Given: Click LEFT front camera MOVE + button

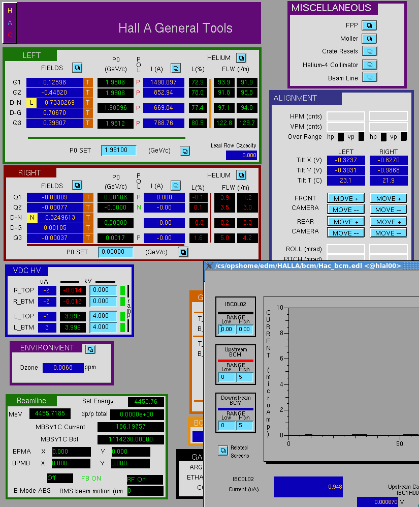Looking at the screenshot, I should click(x=346, y=198).
